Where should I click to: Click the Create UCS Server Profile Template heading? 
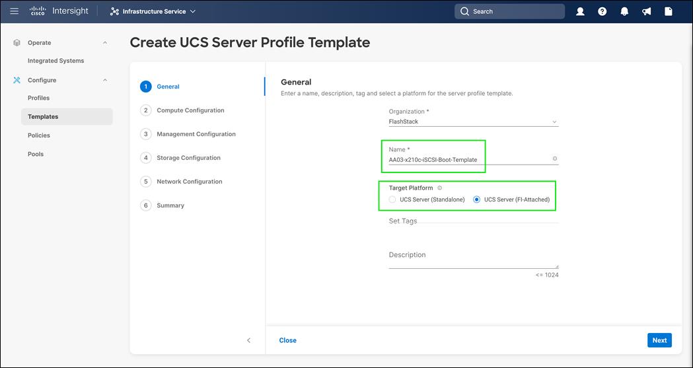(250, 42)
